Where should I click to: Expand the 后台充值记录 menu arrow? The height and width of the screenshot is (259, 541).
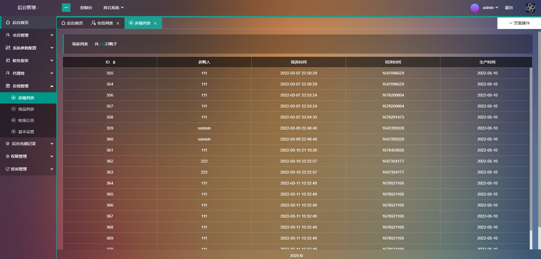[52, 144]
